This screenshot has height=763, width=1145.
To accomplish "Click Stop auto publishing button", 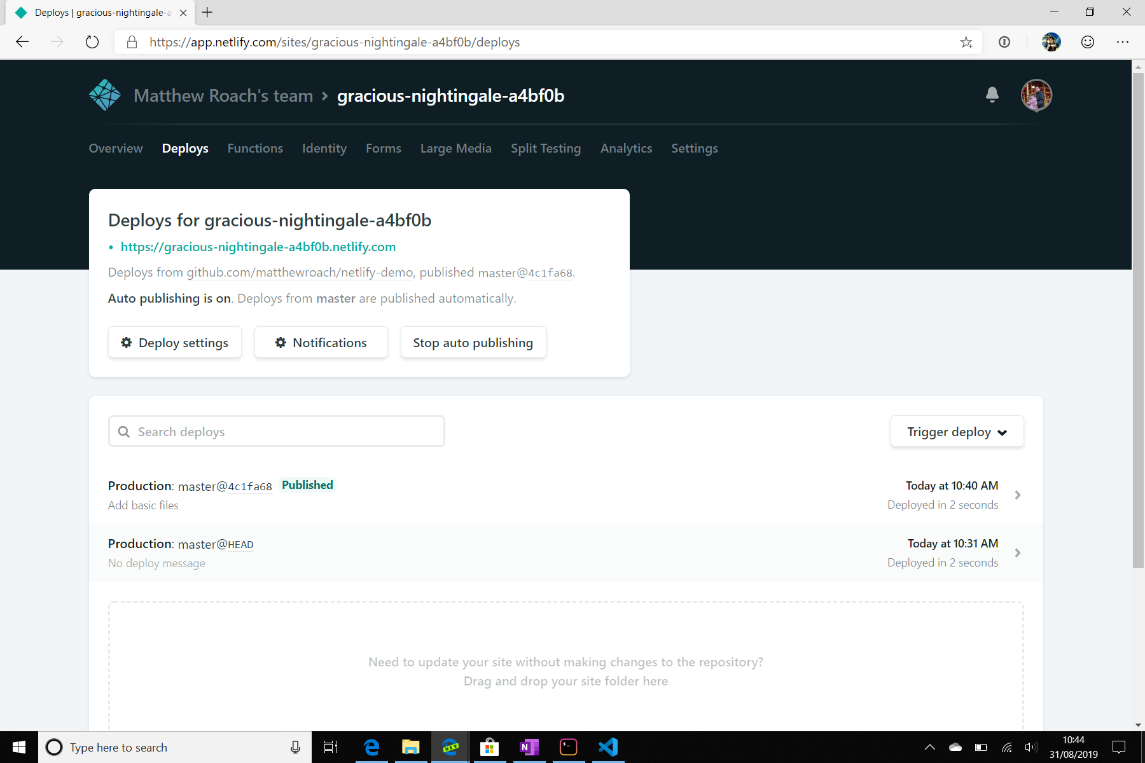I will click(x=473, y=343).
